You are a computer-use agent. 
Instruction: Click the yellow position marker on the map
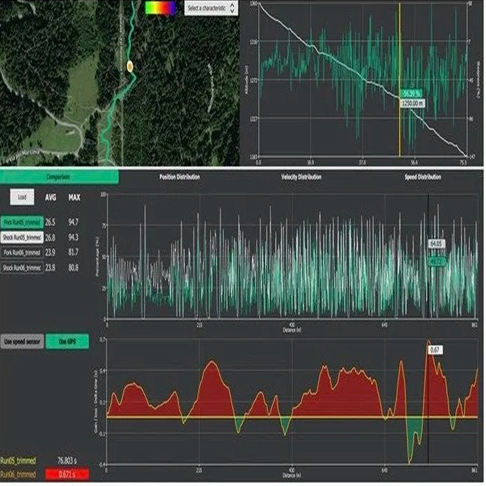(129, 66)
